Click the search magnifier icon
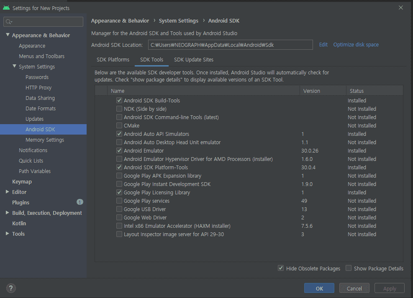Viewport: 413px width, 298px height. point(9,22)
